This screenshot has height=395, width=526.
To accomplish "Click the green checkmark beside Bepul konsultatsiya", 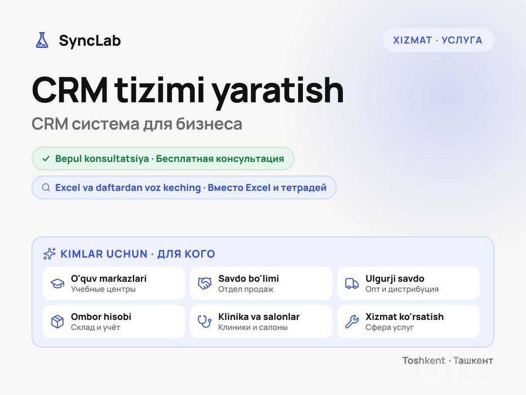I will [46, 159].
